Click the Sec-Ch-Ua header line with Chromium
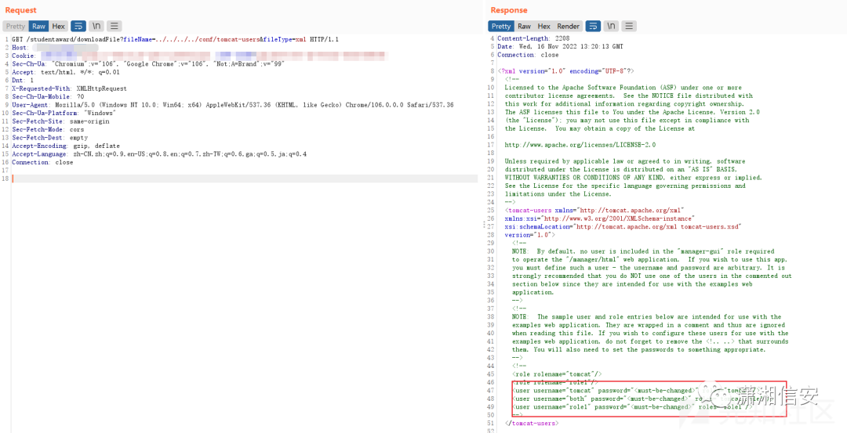 pyautogui.click(x=148, y=63)
